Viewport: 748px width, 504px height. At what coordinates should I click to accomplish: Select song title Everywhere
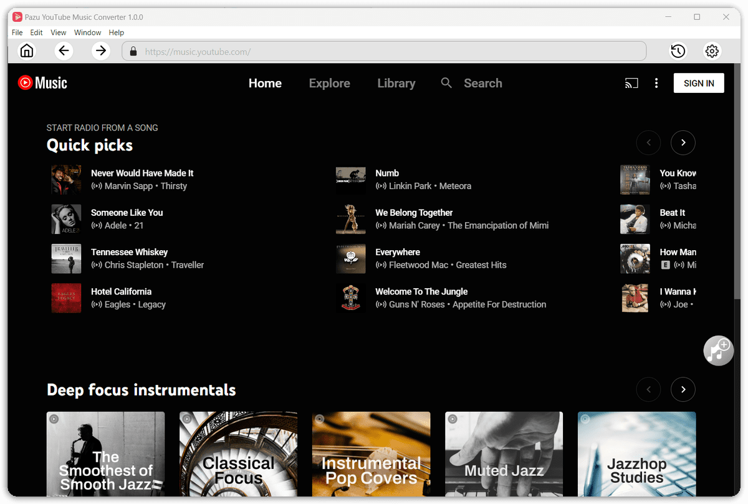[x=398, y=252]
